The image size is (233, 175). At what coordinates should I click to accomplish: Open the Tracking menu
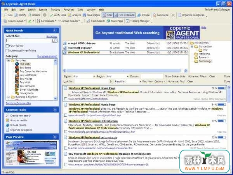click(x=55, y=9)
